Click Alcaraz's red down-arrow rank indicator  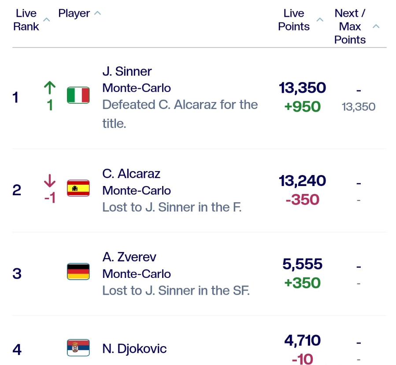(x=50, y=181)
